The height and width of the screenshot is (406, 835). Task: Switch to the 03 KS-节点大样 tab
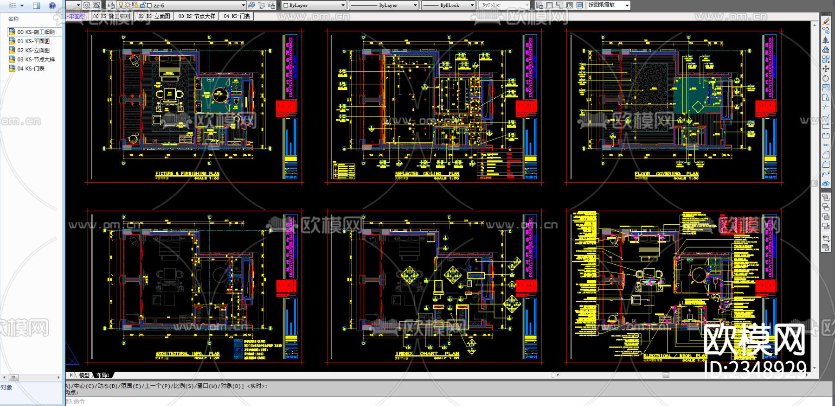pyautogui.click(x=197, y=16)
